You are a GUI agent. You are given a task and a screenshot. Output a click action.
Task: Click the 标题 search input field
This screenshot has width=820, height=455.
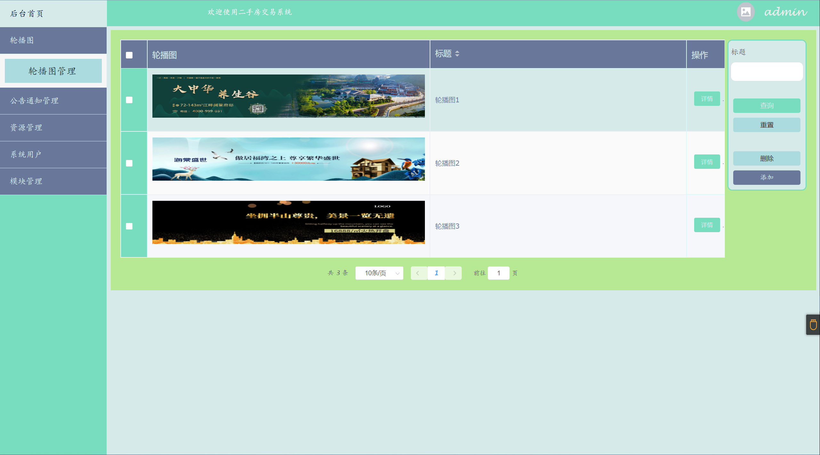[x=767, y=72]
